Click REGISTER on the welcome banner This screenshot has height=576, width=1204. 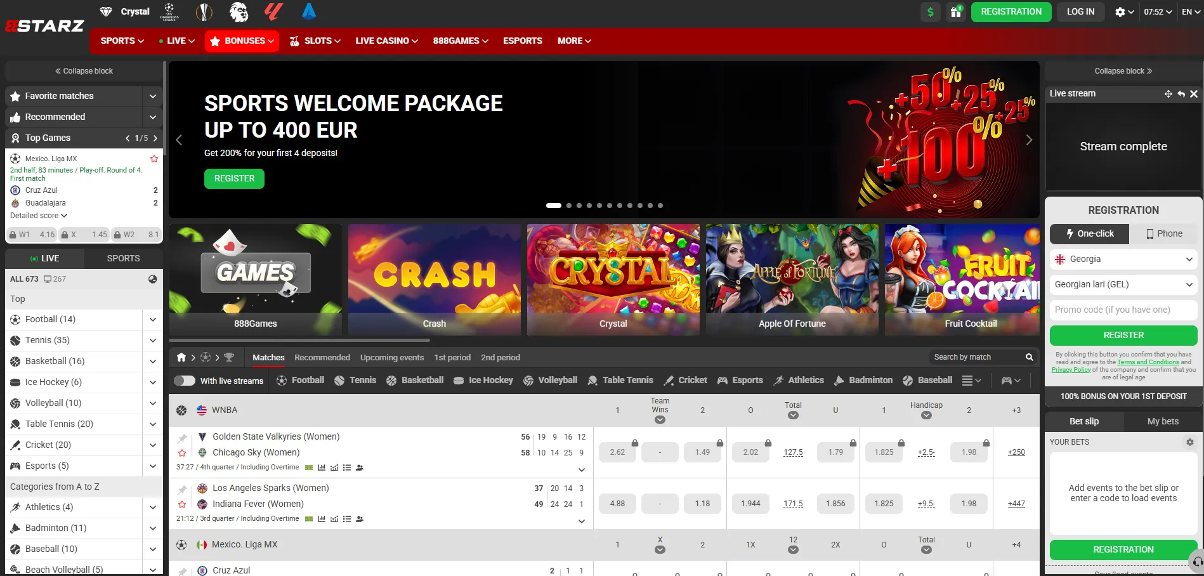point(234,179)
